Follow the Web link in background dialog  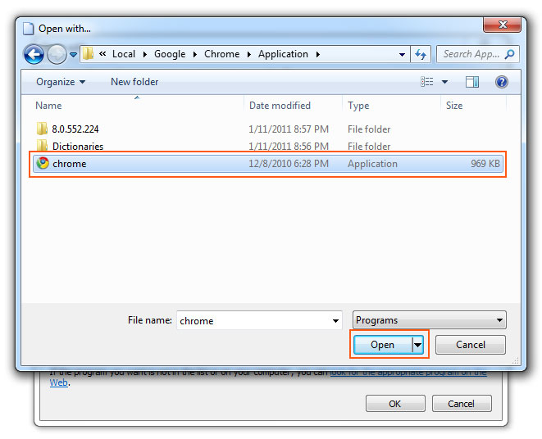pyautogui.click(x=59, y=382)
